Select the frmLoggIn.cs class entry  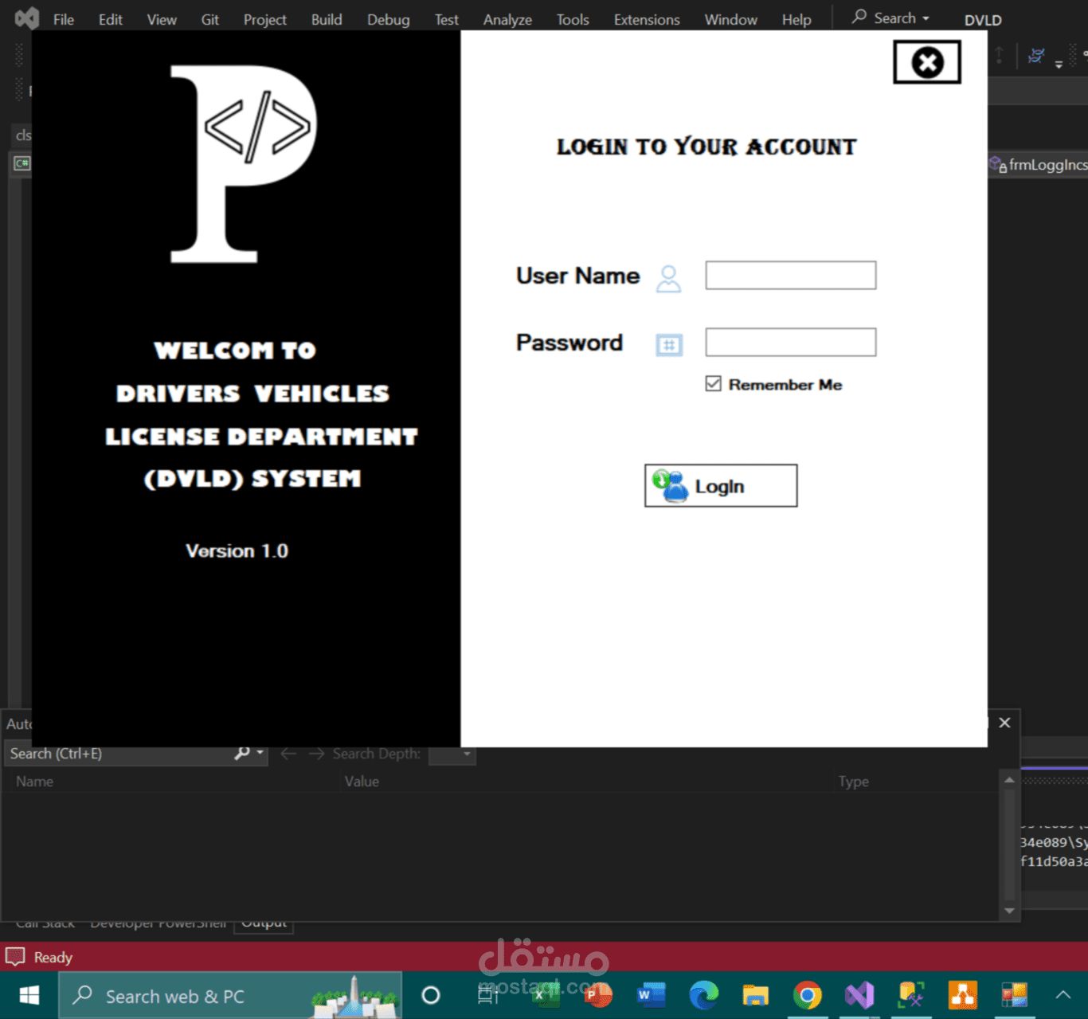[x=1039, y=165]
